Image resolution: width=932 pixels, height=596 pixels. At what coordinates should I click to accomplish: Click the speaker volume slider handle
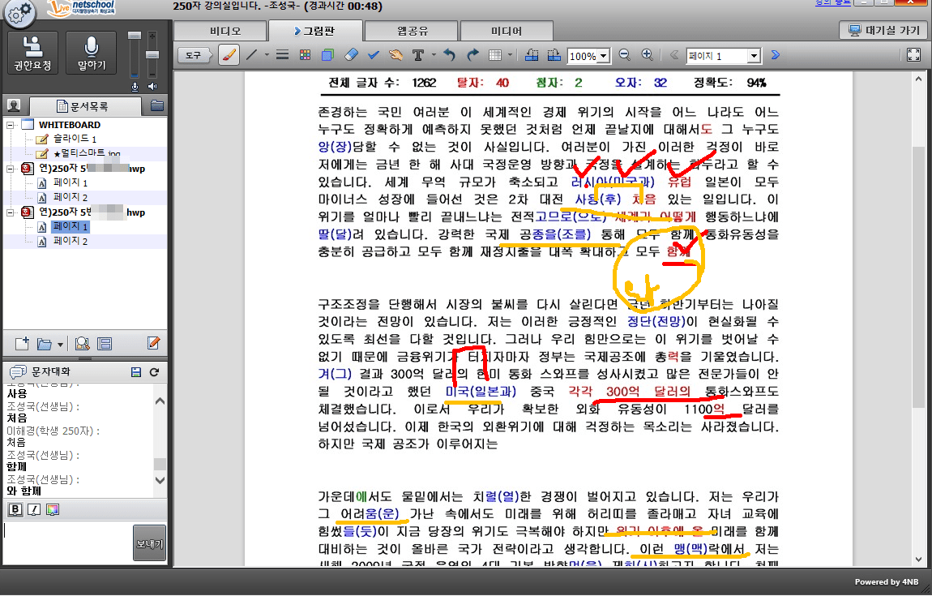click(x=152, y=54)
